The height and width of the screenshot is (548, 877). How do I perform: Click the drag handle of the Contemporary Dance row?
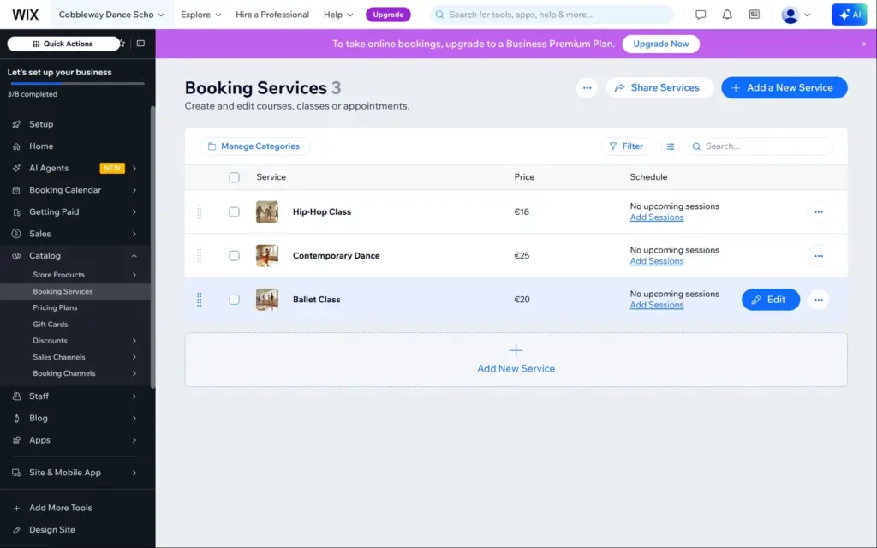pos(199,255)
